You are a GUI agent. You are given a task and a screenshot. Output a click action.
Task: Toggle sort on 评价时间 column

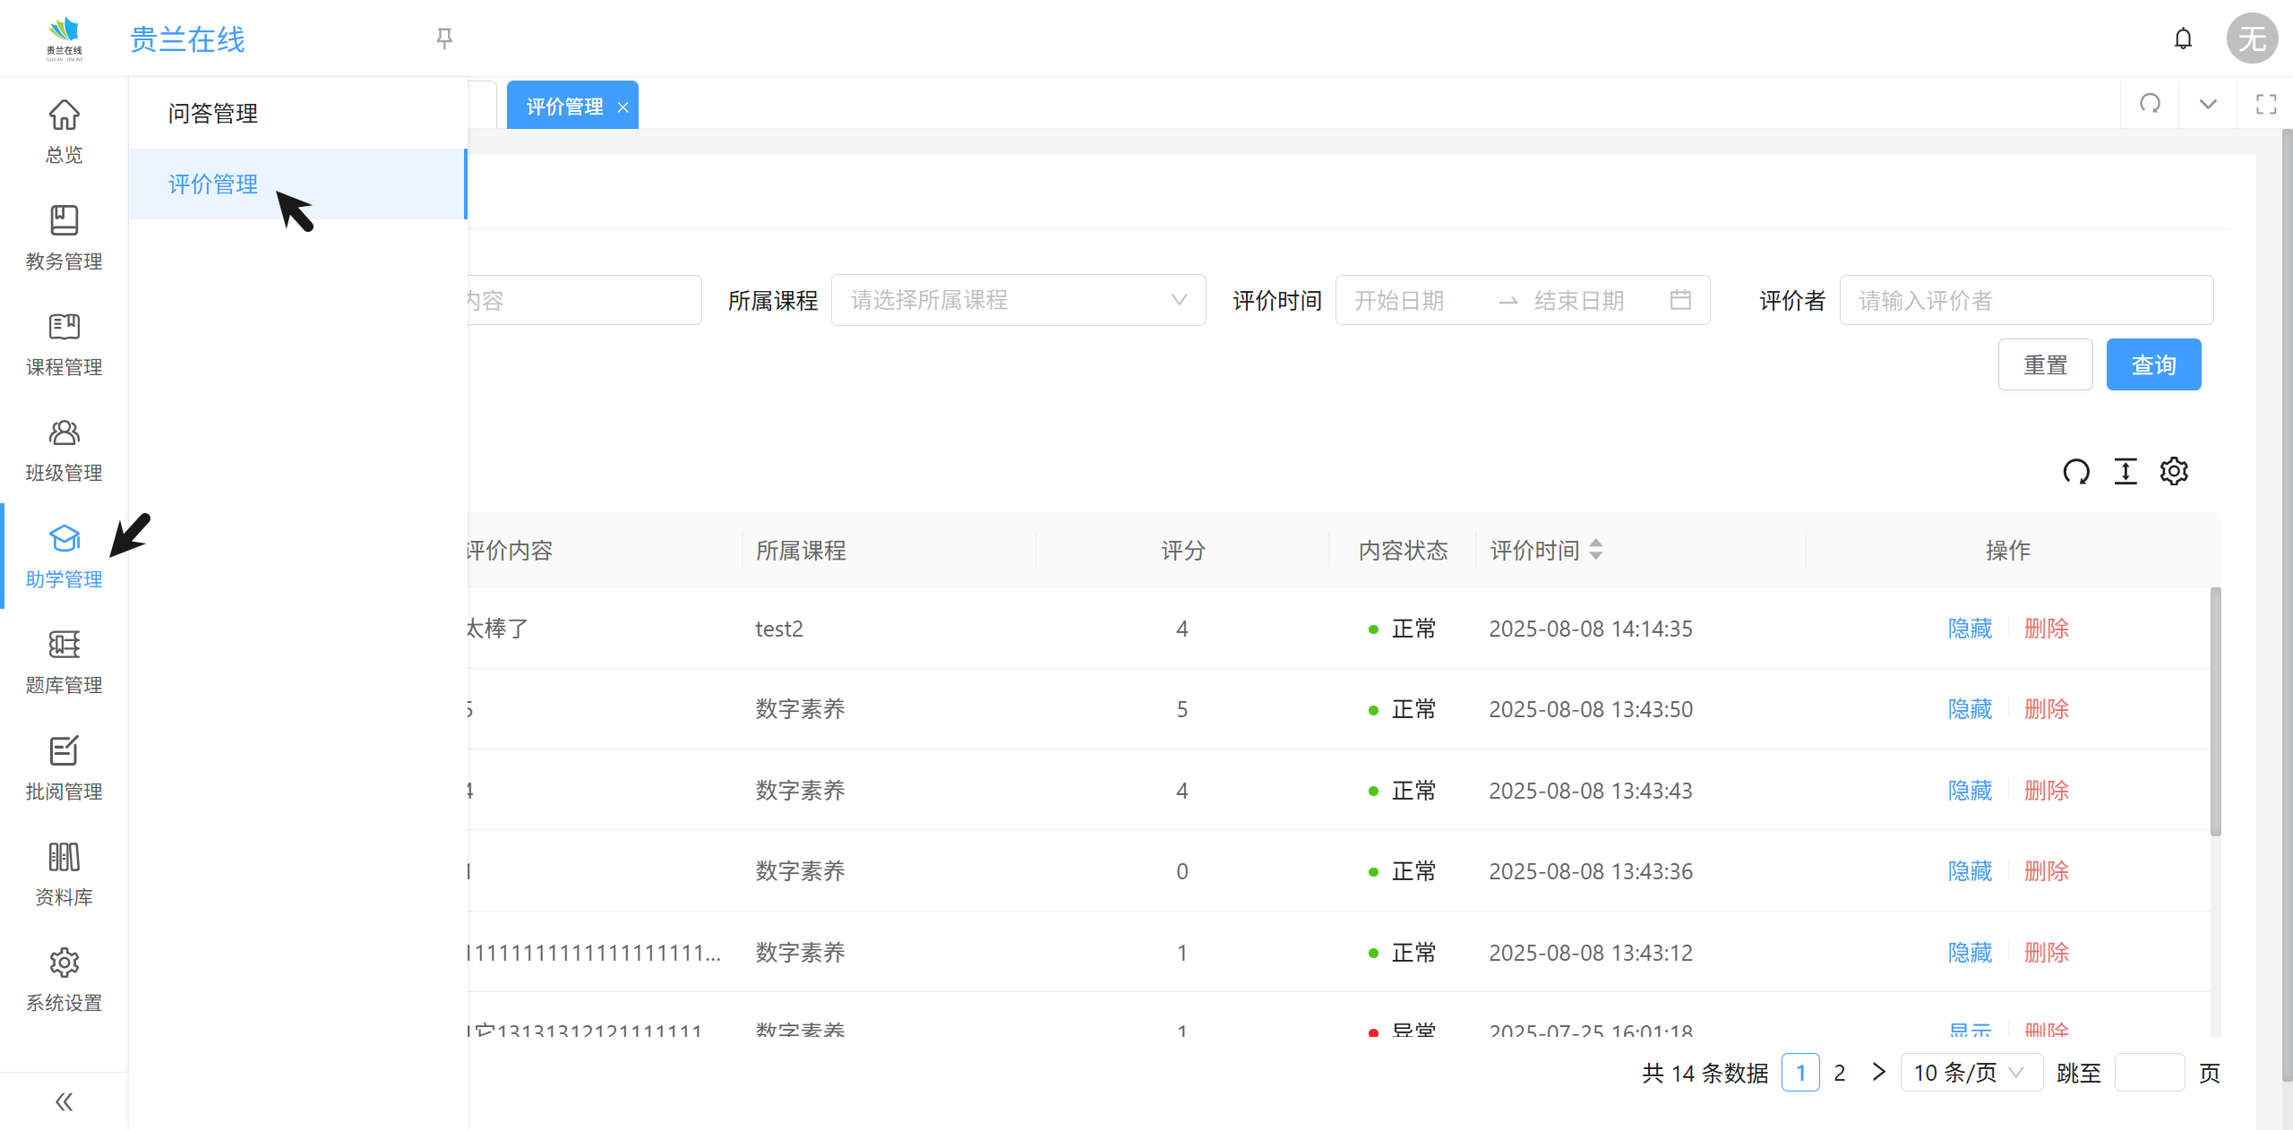point(1595,550)
